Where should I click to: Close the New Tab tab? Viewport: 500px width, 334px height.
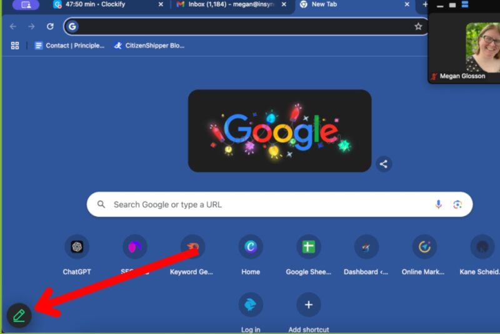pos(407,4)
